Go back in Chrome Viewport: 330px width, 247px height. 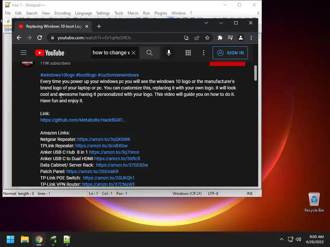19,38
